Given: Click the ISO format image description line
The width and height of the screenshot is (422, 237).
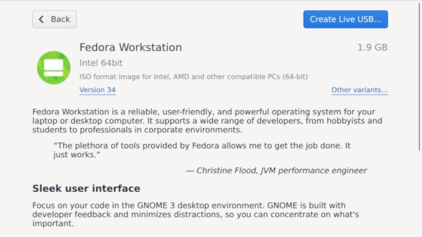Looking at the screenshot, I should [x=194, y=77].
